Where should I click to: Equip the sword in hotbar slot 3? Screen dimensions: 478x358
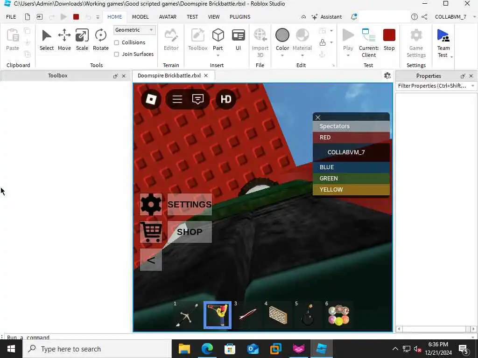tap(247, 315)
